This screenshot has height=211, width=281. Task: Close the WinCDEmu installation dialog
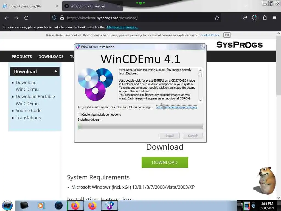click(203, 47)
